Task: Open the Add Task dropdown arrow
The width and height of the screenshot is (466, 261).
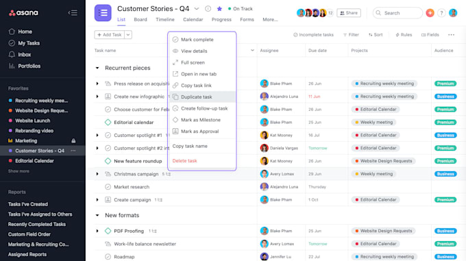Action: [x=128, y=35]
